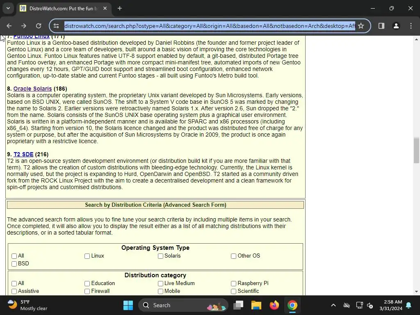This screenshot has height=315, width=420.
Task: Check the Assistive checkbox
Action: pyautogui.click(x=14, y=291)
